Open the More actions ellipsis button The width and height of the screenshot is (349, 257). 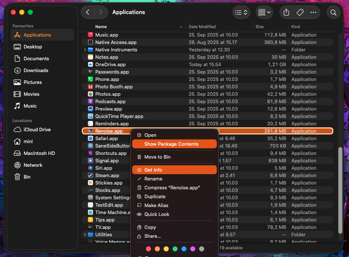pyautogui.click(x=313, y=12)
